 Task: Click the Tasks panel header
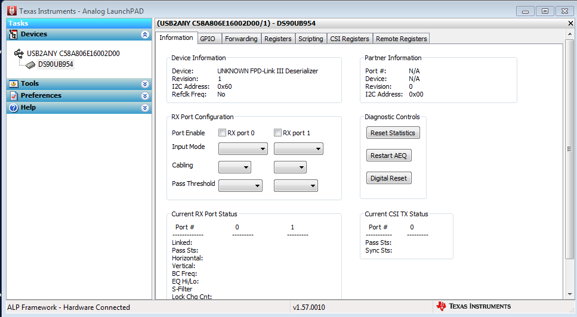pos(79,23)
